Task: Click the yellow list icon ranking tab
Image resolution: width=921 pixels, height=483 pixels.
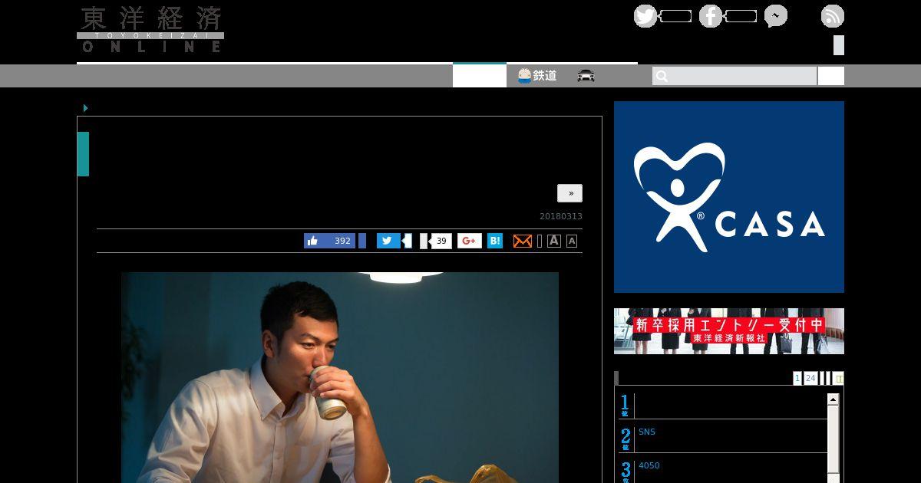Action: (839, 378)
